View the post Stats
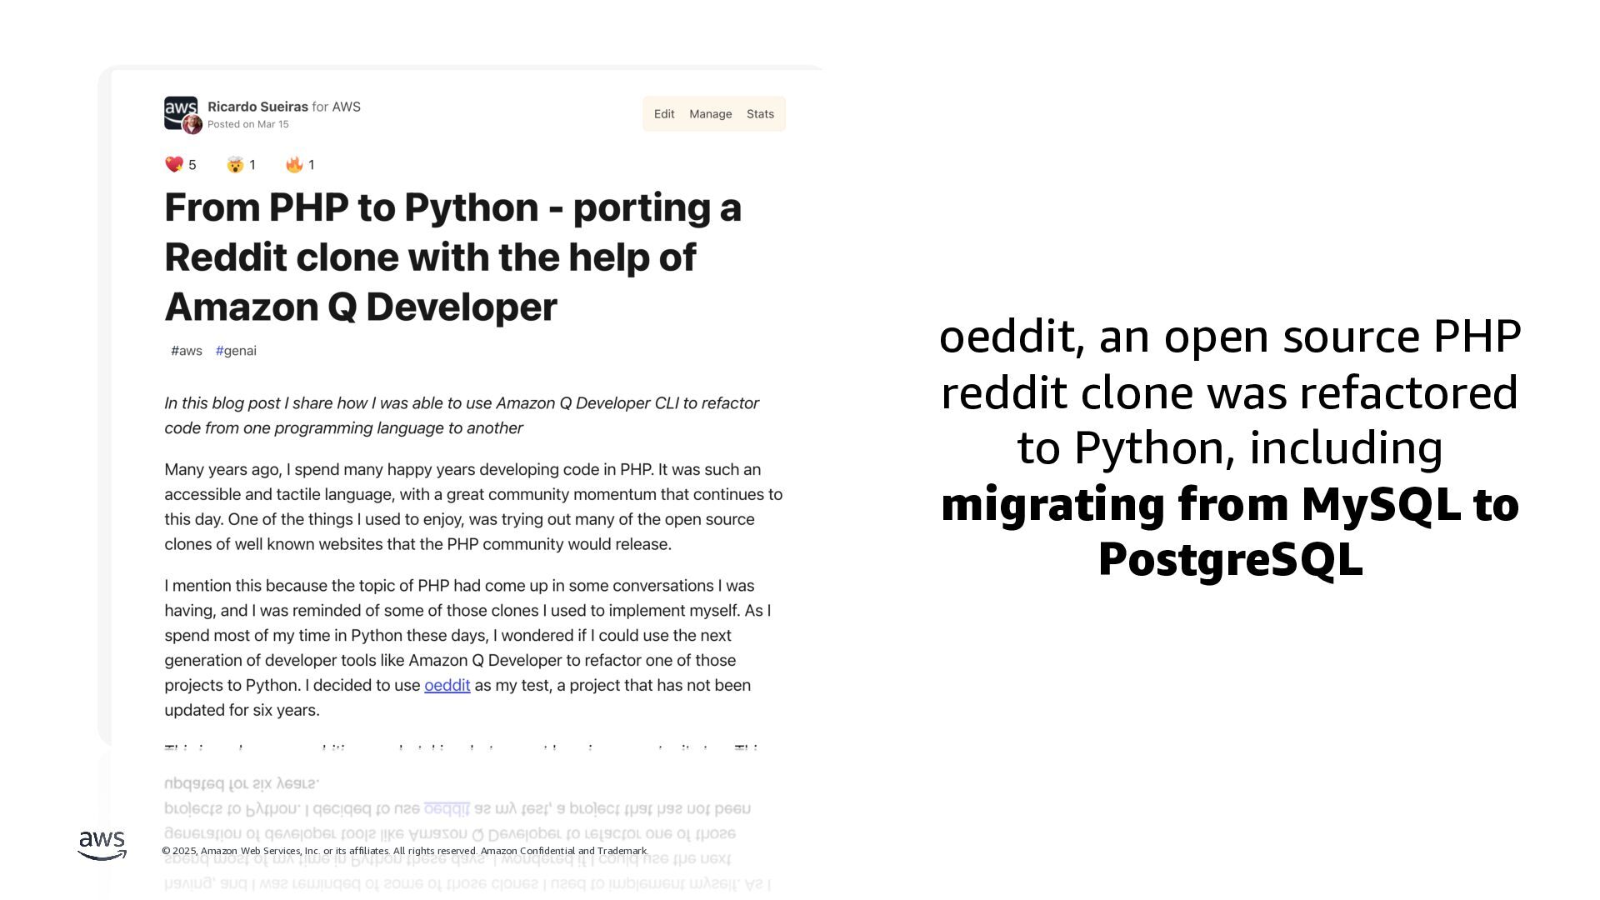 pos(760,114)
